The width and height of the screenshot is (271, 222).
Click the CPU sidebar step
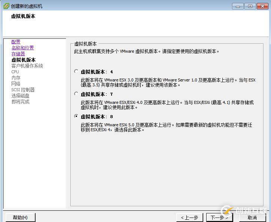coord(15,72)
